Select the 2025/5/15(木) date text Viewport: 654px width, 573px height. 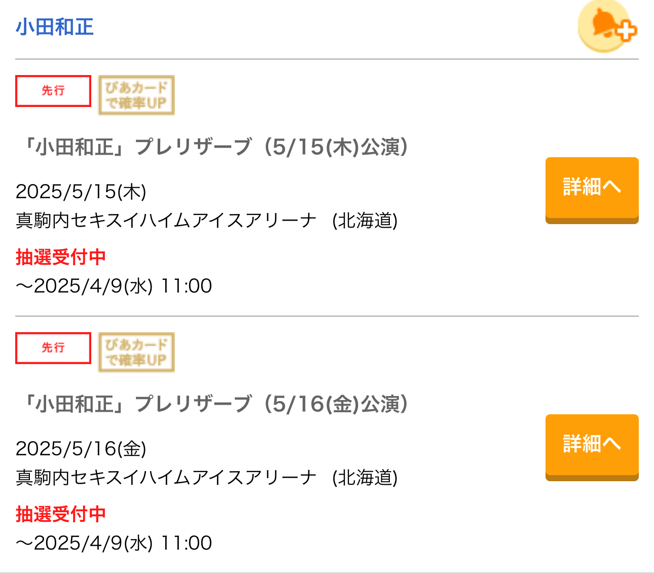[81, 192]
